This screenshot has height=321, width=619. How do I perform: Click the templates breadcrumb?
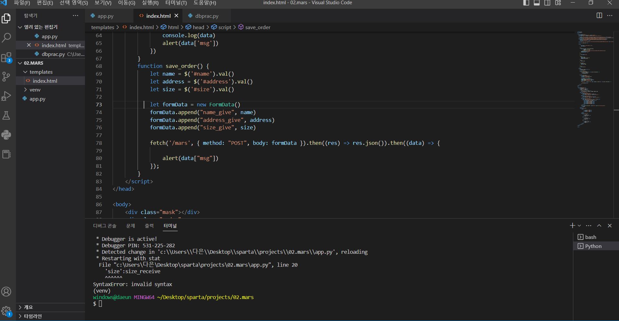[x=102, y=27]
